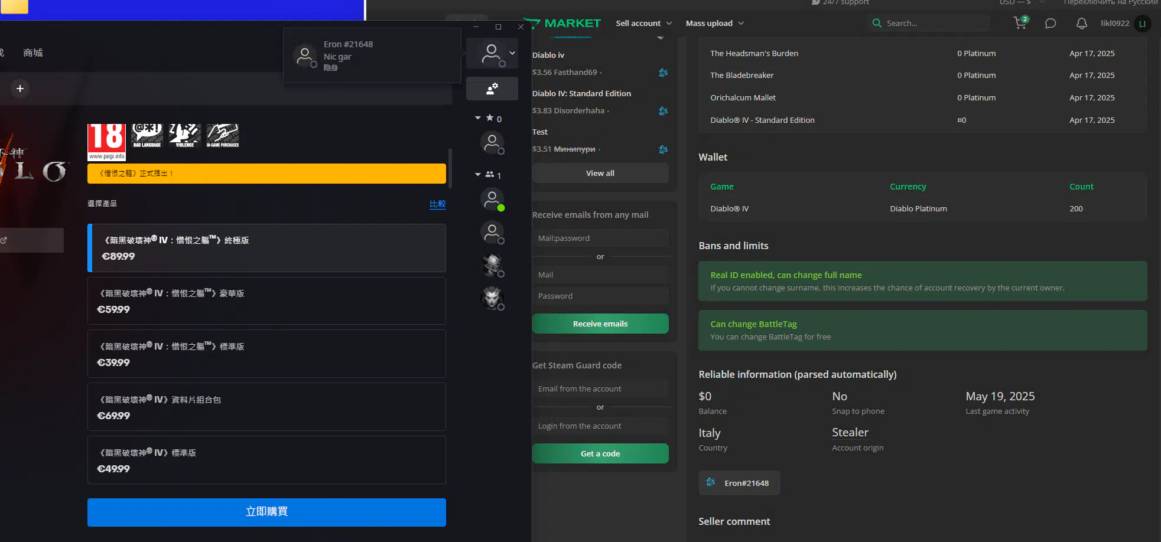Select the offline friend below the online friend
The image size is (1161, 542).
coord(492,233)
